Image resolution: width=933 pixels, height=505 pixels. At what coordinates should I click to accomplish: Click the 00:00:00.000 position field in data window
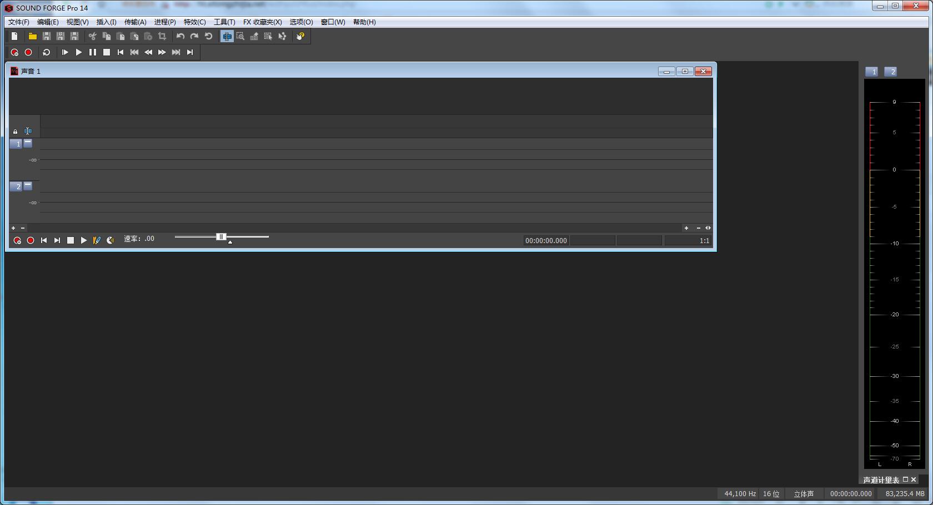tap(546, 240)
